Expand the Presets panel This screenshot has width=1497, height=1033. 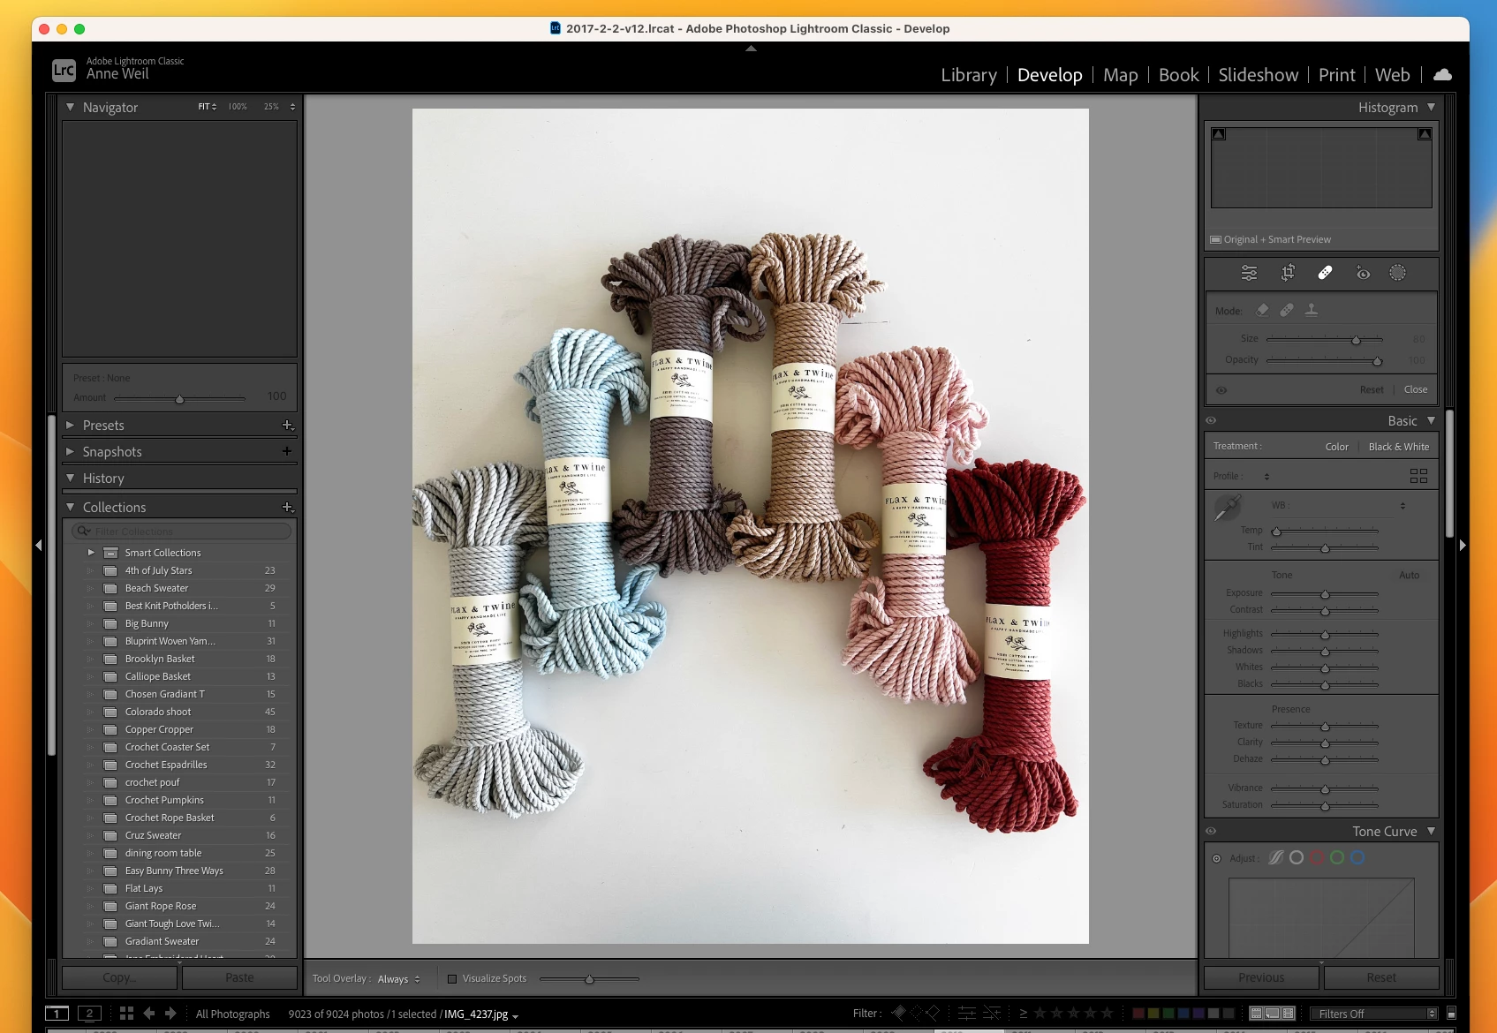tap(70, 426)
